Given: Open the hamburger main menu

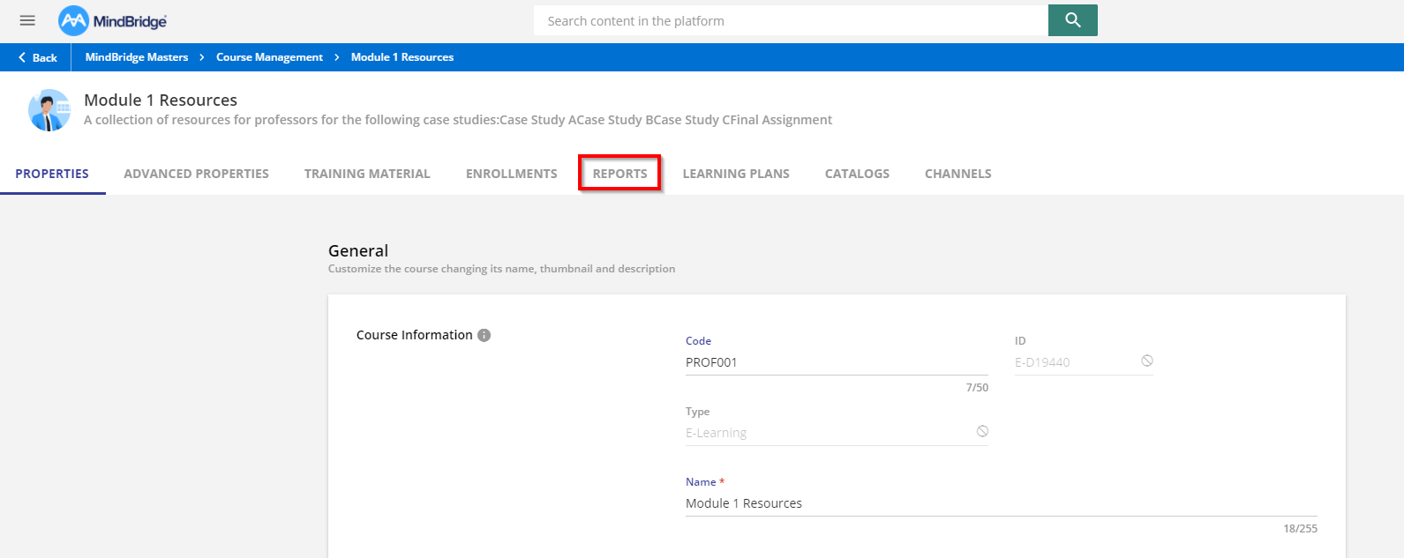Looking at the screenshot, I should [27, 20].
